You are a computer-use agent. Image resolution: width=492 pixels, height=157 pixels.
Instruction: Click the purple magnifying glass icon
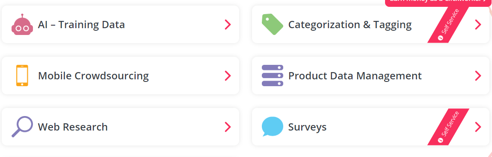(22, 127)
